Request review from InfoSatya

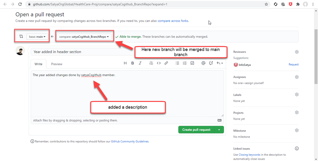(x=293, y=65)
